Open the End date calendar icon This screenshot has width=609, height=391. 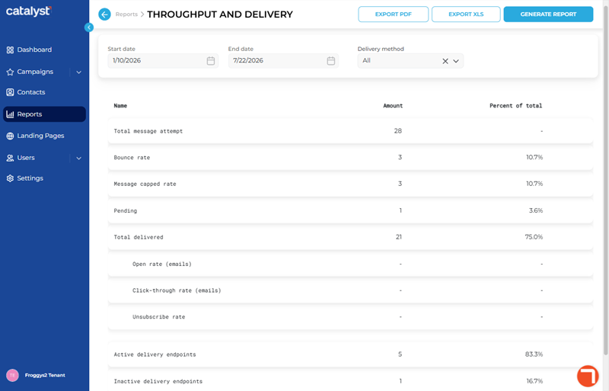tap(331, 61)
